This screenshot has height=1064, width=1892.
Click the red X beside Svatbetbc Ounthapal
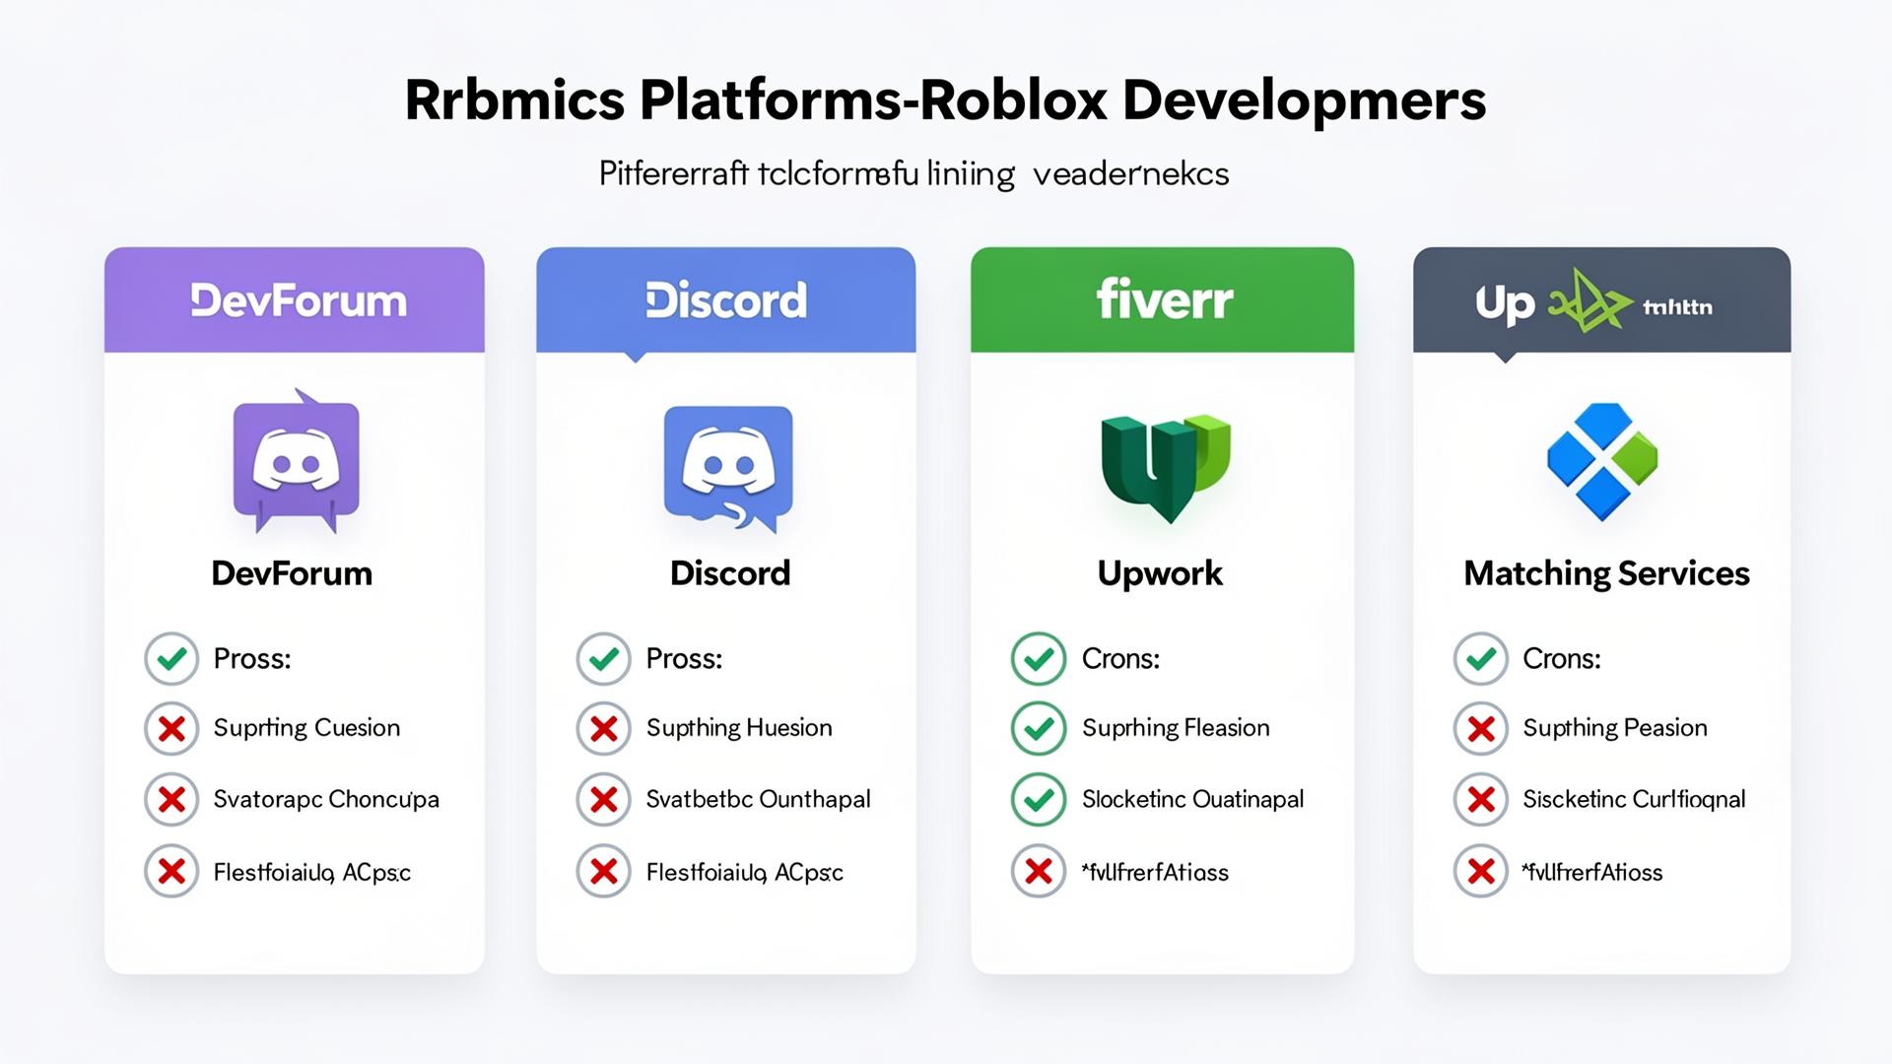pos(603,799)
